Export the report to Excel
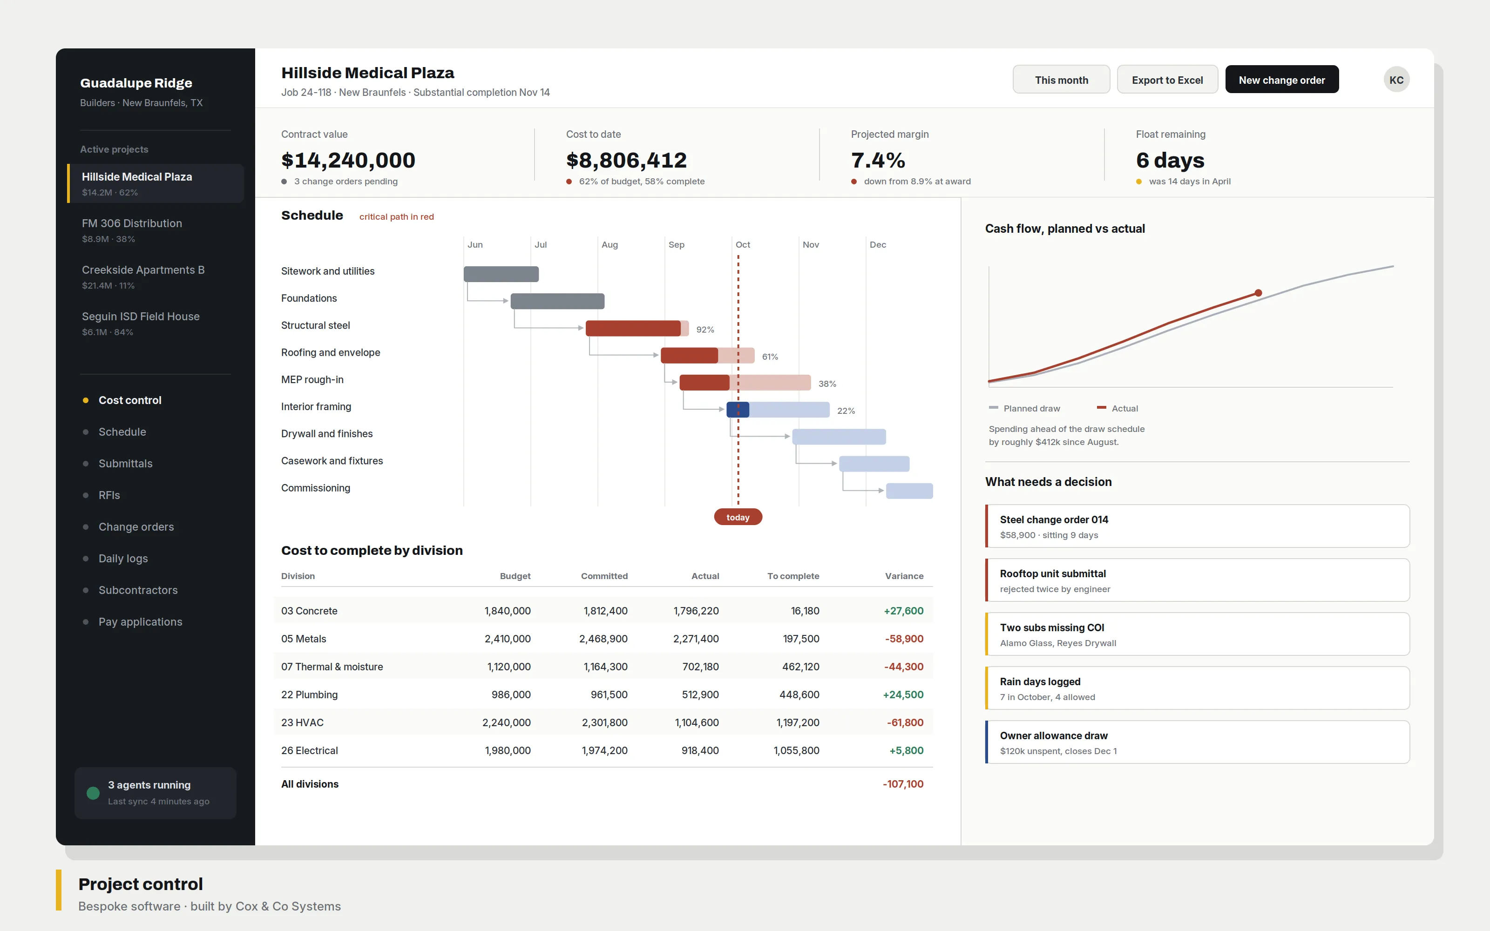The height and width of the screenshot is (931, 1490). pos(1167,80)
